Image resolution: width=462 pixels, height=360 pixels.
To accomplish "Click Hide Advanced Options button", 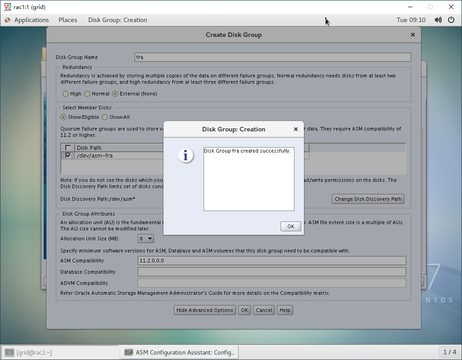I will (205, 310).
